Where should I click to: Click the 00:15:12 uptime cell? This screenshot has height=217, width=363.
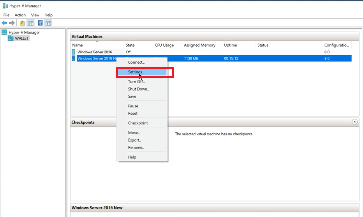click(231, 58)
